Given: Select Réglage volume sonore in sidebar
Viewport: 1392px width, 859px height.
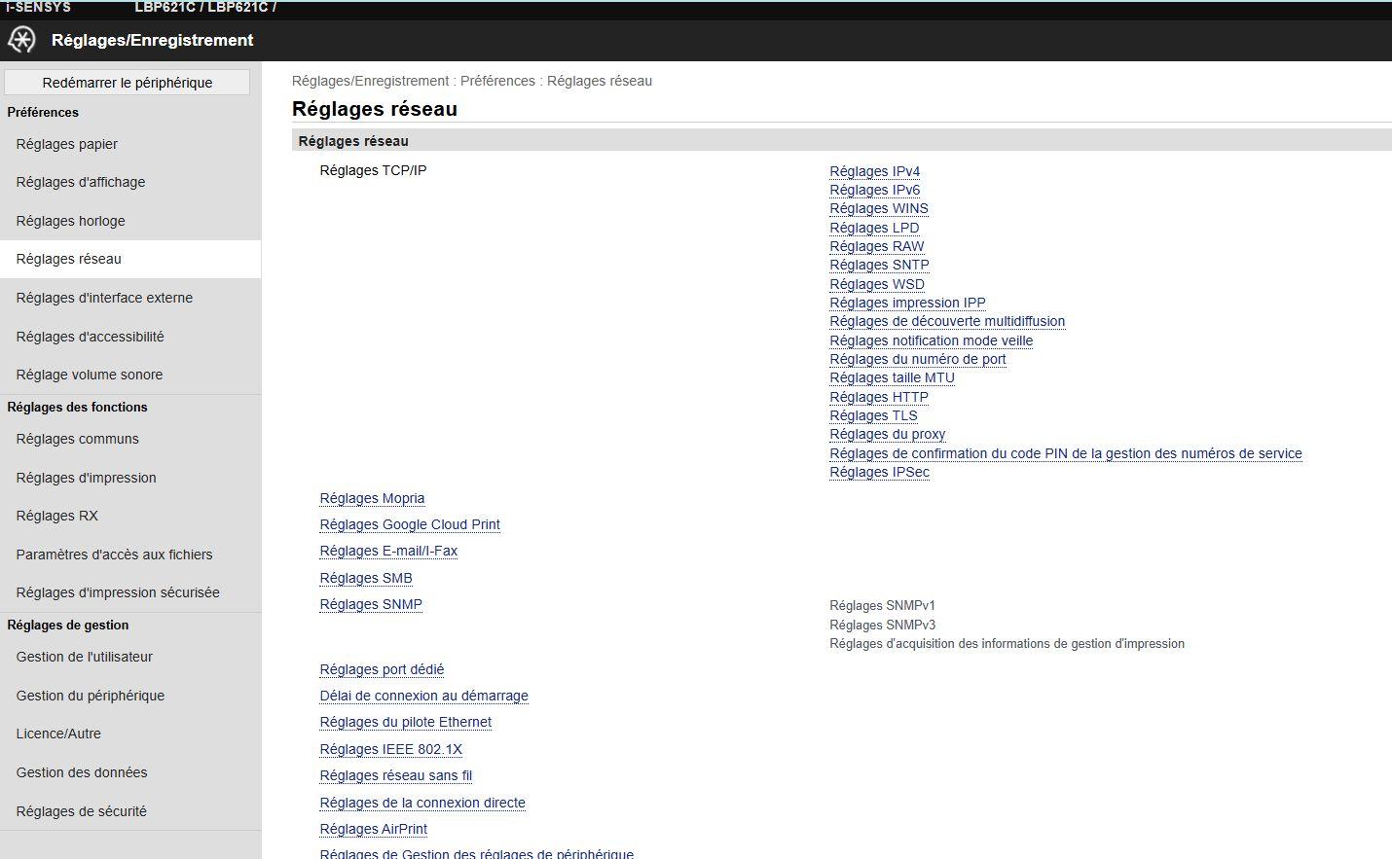Looking at the screenshot, I should coord(90,375).
